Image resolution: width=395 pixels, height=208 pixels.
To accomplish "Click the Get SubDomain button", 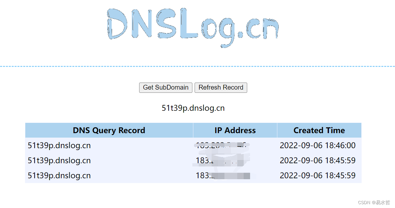I will pos(166,88).
